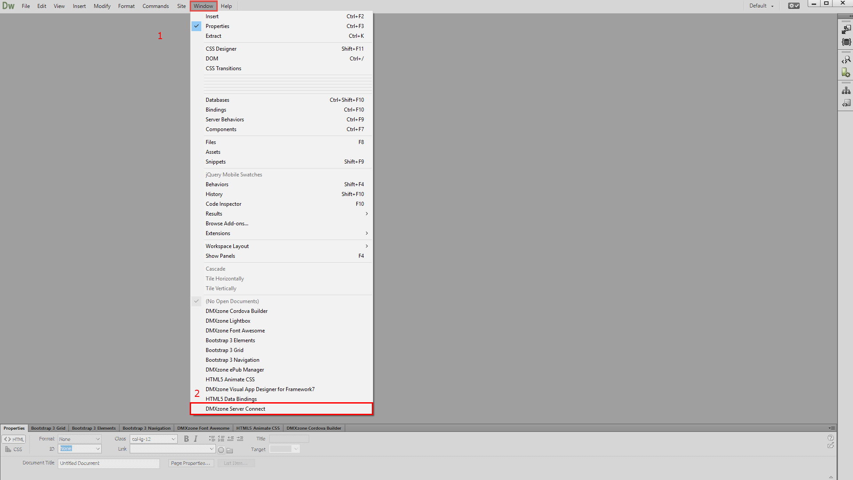Expand the collapsed right panel dock arrows
Viewport: 853px width, 480px height.
pyautogui.click(x=850, y=16)
